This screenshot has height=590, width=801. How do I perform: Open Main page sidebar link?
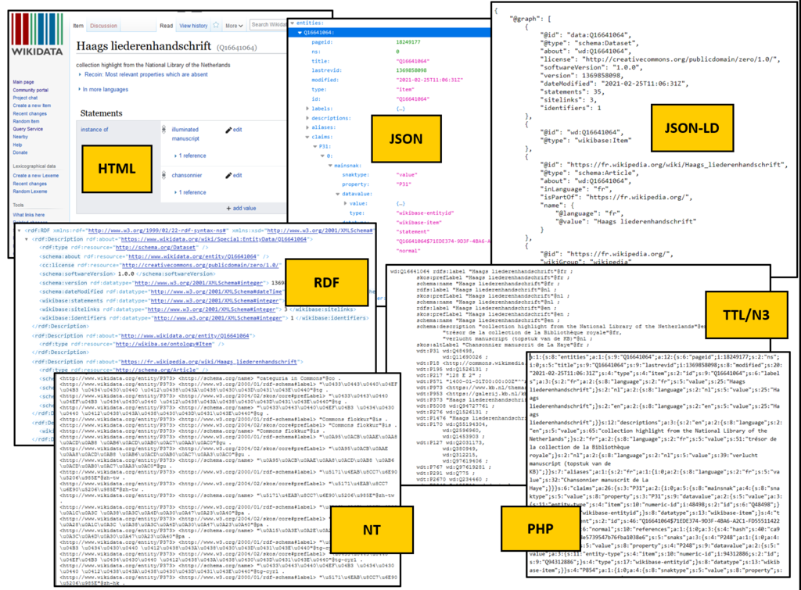(23, 82)
